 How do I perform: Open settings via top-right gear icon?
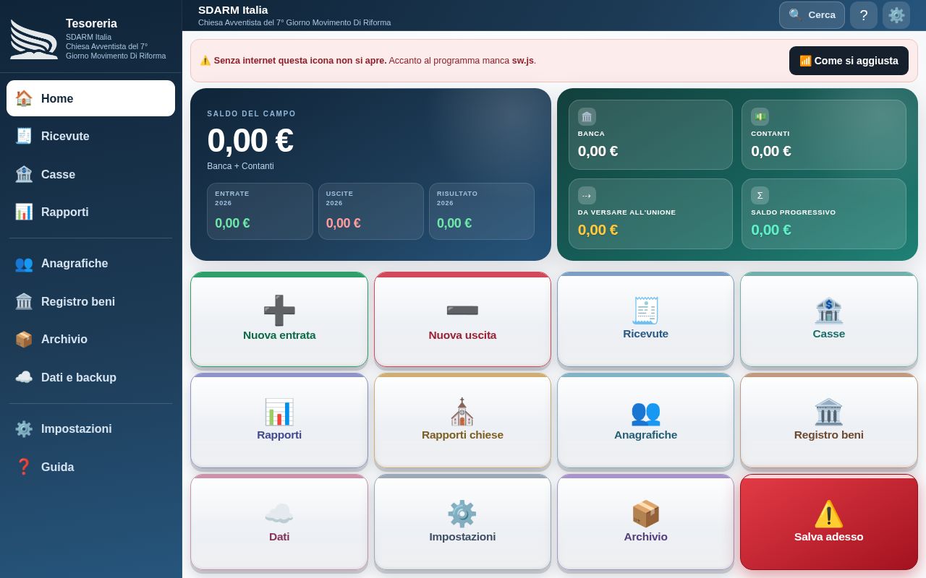coord(896,15)
